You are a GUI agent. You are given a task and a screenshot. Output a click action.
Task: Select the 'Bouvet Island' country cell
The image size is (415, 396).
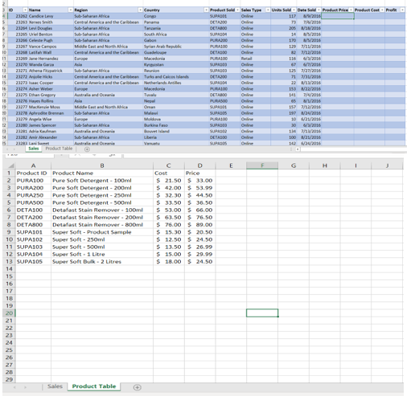(176, 131)
